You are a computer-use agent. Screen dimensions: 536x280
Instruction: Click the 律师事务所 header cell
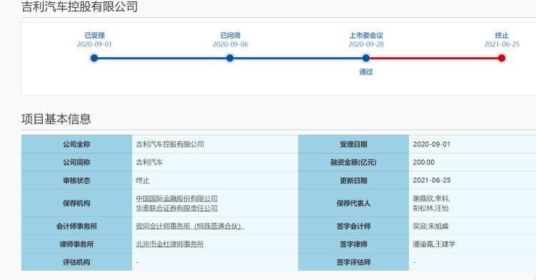[76, 244]
